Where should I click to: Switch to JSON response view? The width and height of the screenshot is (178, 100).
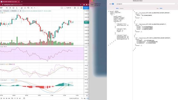[161, 8]
